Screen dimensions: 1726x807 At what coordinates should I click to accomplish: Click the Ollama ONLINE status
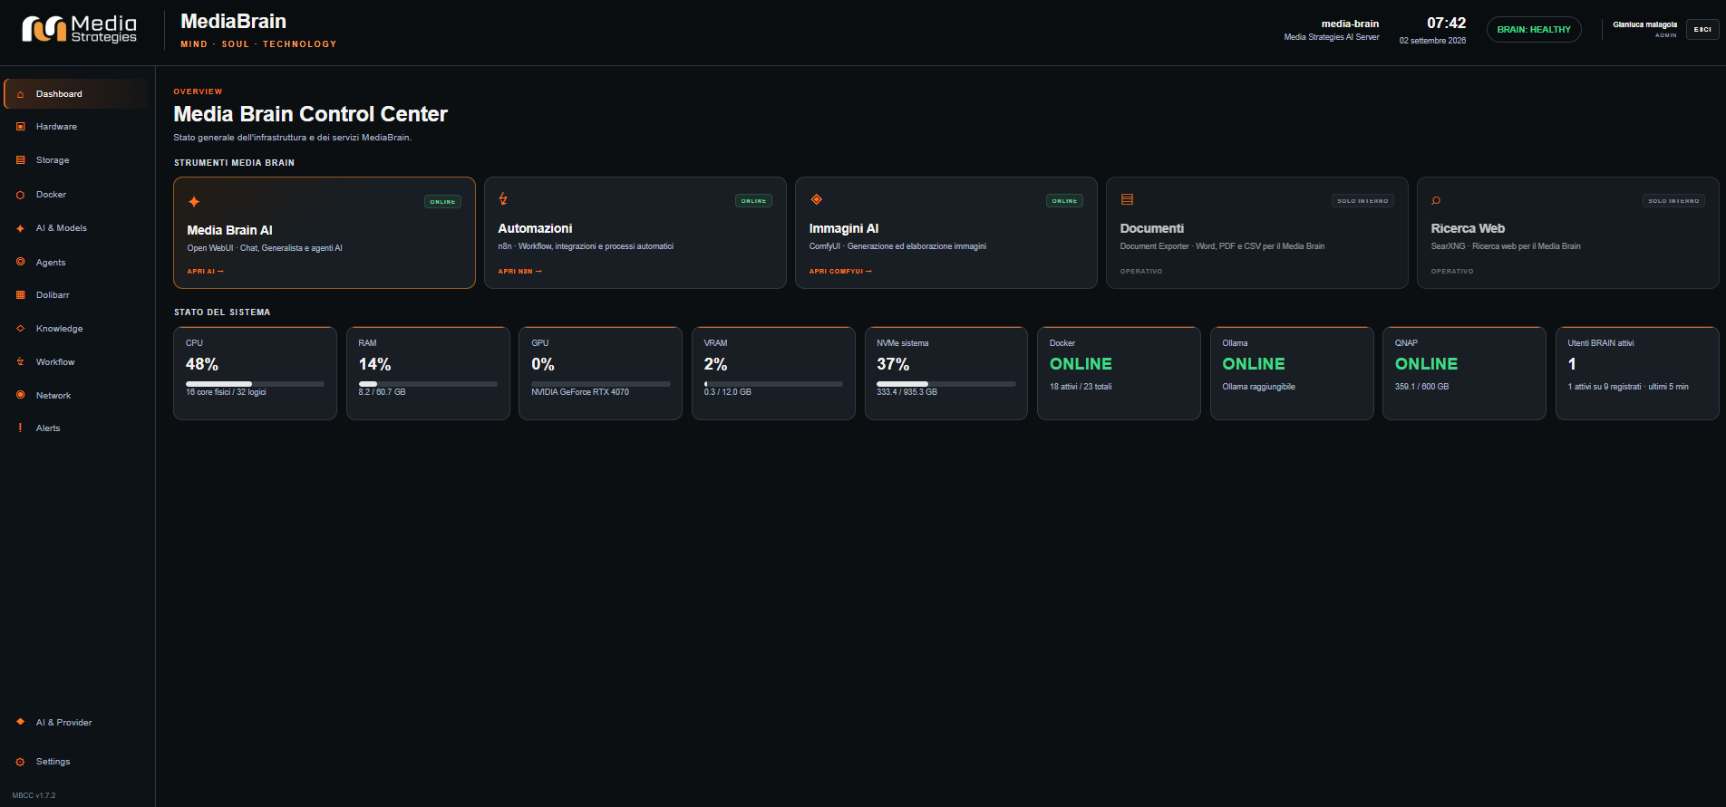click(x=1254, y=364)
